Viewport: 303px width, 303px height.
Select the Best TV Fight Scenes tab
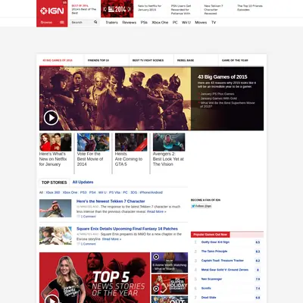(148, 61)
